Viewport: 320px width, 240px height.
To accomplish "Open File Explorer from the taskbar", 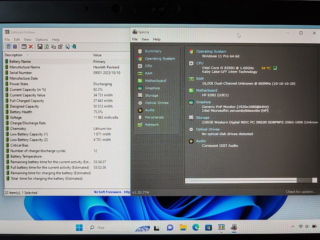I will coord(183,227).
